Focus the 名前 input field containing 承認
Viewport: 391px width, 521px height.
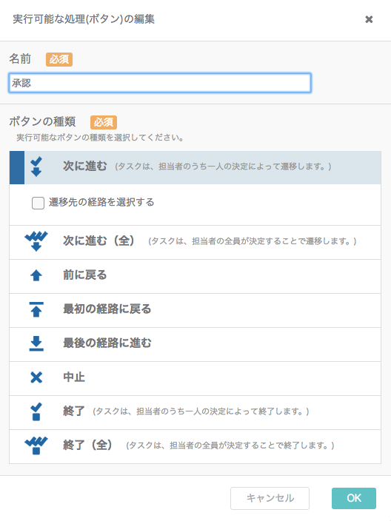160,83
